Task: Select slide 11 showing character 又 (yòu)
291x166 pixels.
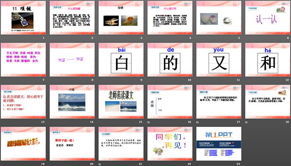Action: coord(219,60)
